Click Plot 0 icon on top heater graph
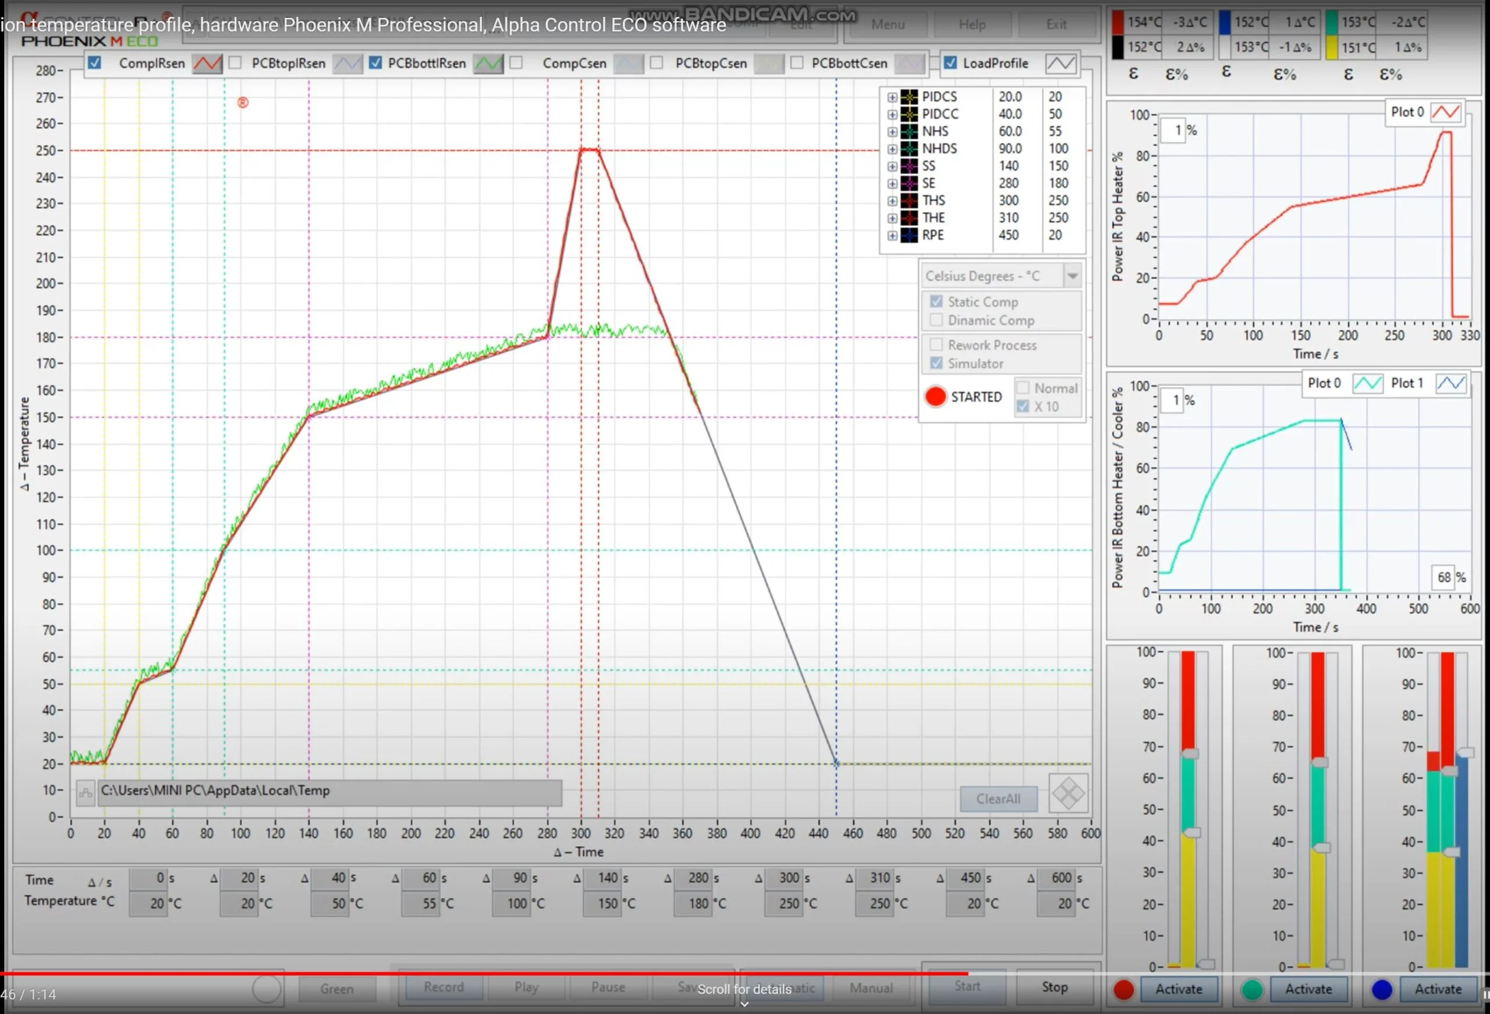 (x=1446, y=112)
